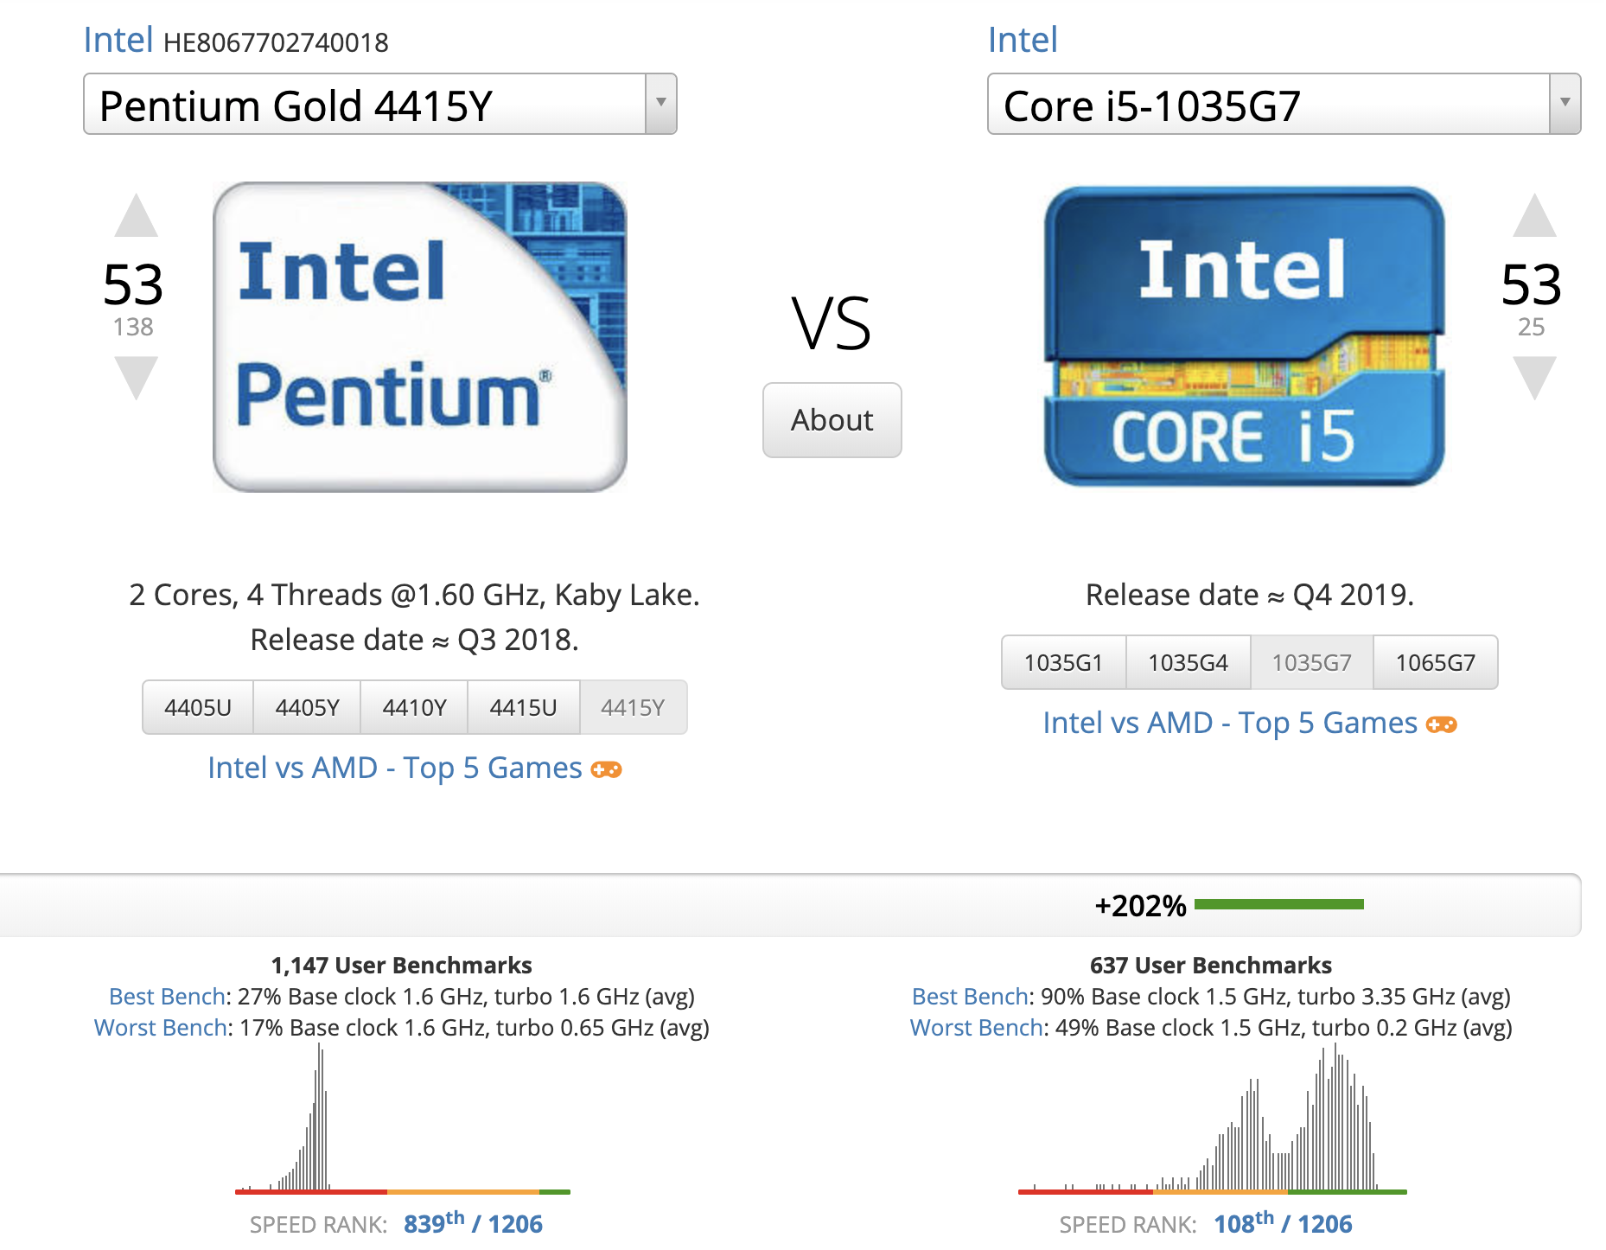1606x1250 pixels.
Task: Select the 1035G7 variant tab
Action: pyautogui.click(x=1312, y=662)
